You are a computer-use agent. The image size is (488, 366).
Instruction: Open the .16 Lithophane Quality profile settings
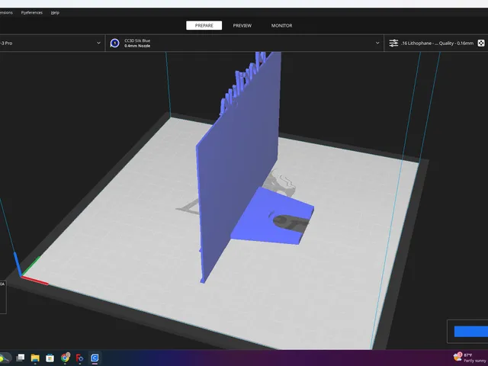point(437,43)
